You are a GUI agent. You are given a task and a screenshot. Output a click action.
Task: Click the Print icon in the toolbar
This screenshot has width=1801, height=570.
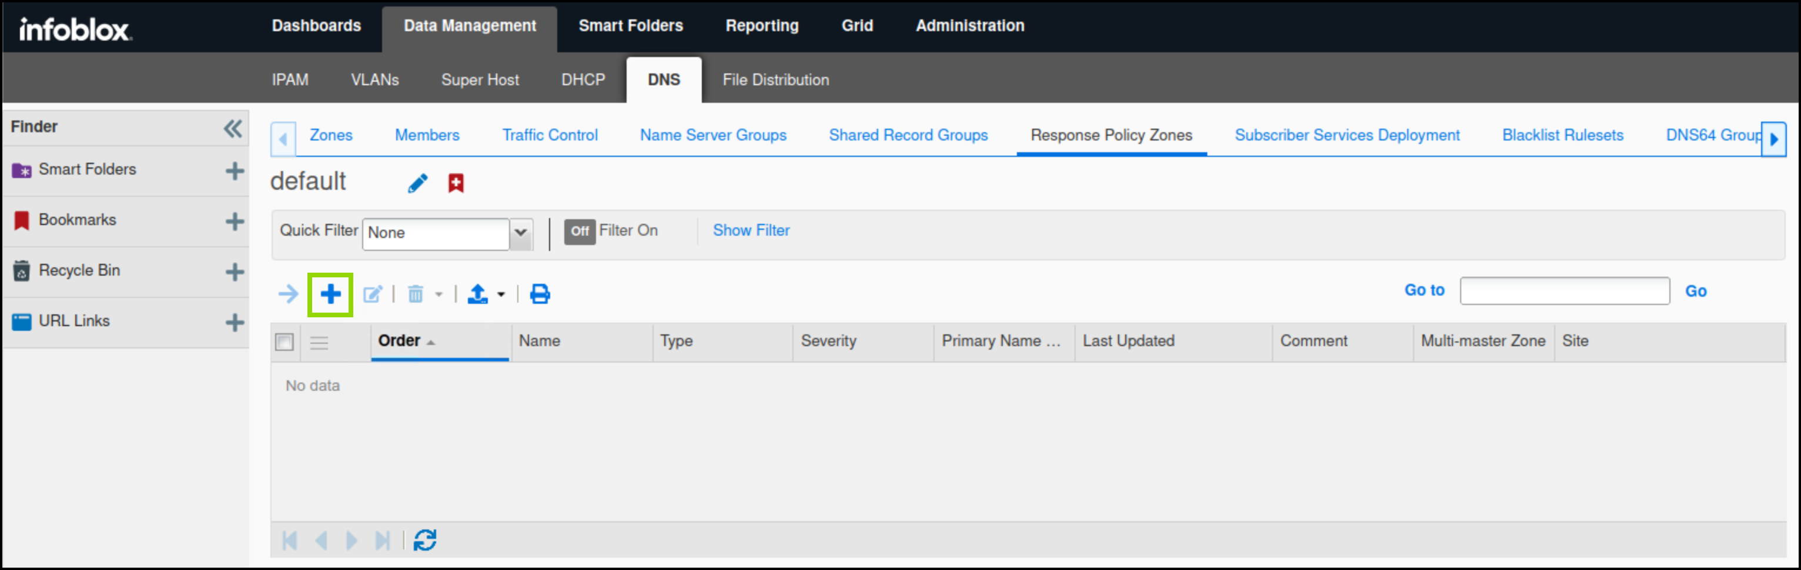coord(539,294)
